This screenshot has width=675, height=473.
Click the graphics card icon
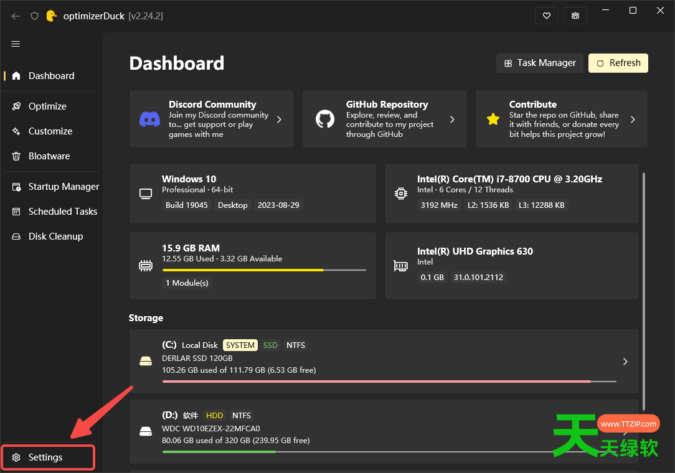(401, 266)
